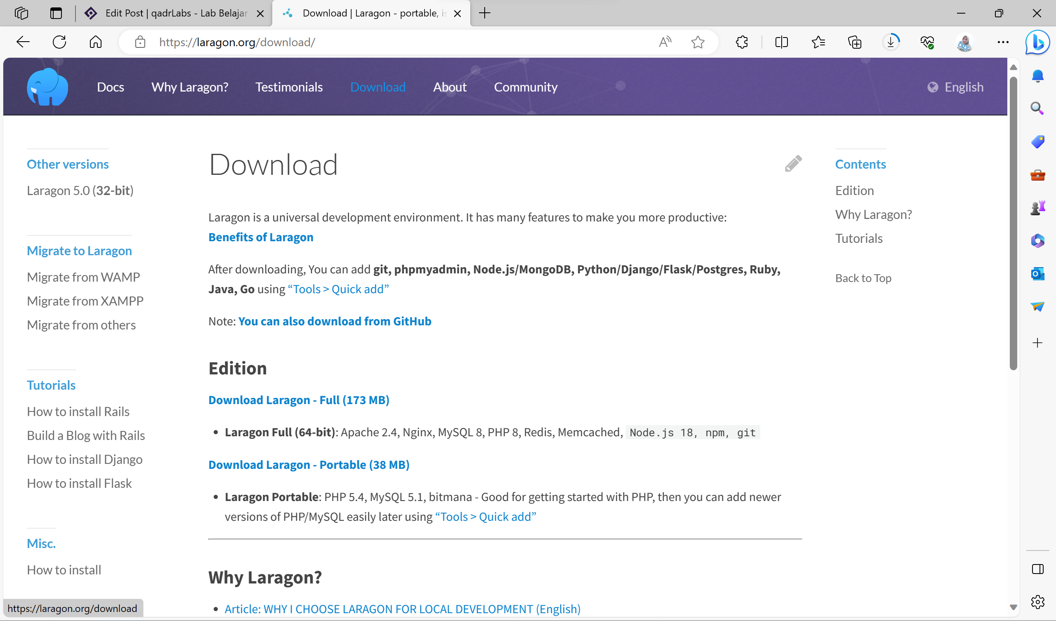Open How to install Rails tutorial
Screen dimensions: 1056x621
(x=78, y=412)
